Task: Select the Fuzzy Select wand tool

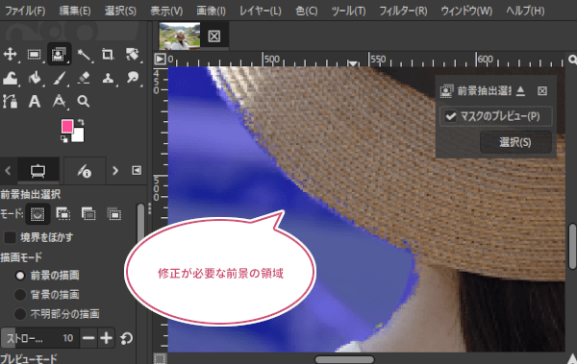Action: [84, 55]
